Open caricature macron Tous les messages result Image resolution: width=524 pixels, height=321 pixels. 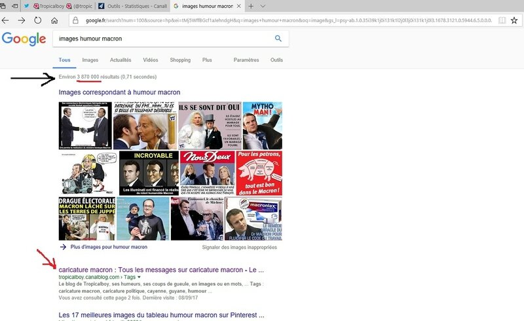pyautogui.click(x=161, y=270)
